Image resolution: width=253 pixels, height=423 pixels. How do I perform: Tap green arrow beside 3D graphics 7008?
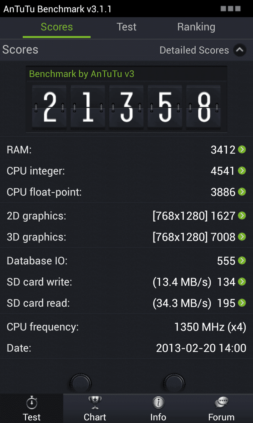coord(242,237)
